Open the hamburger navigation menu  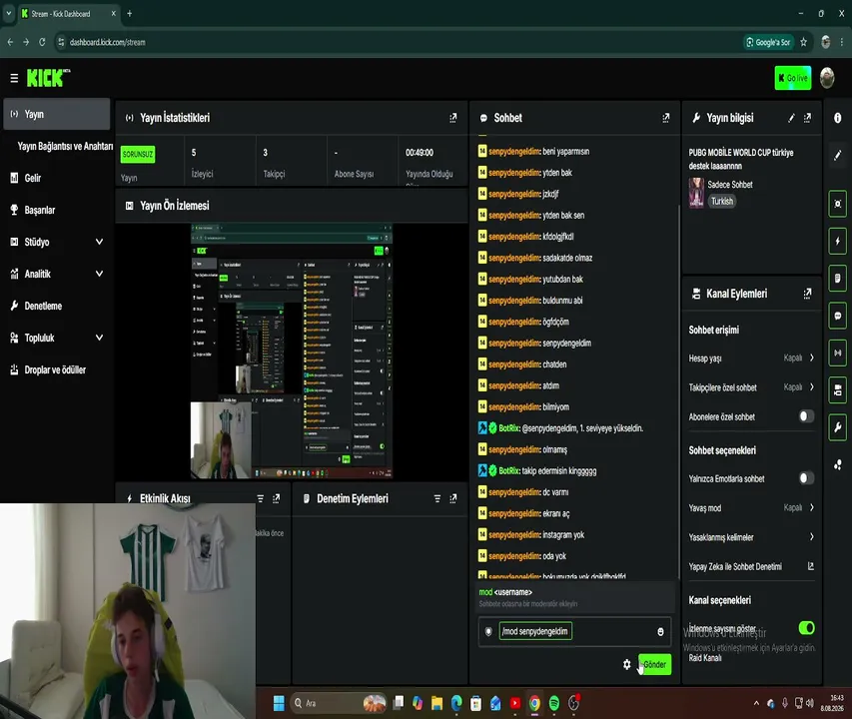[14, 78]
